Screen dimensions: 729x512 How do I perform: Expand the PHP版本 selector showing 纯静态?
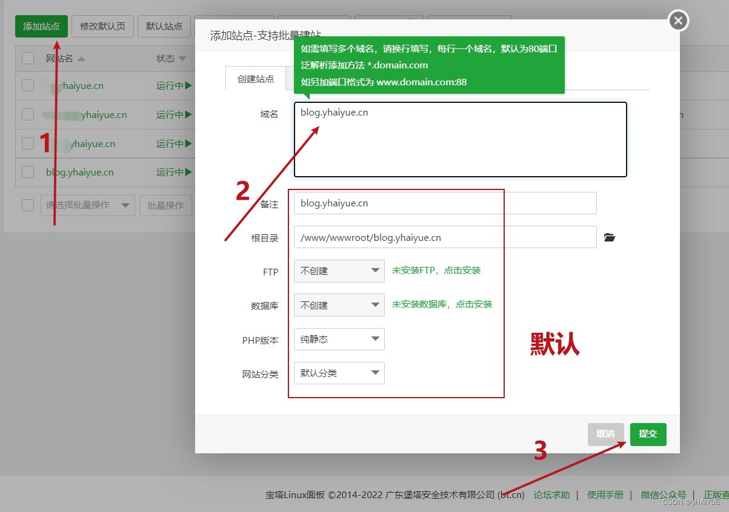[x=339, y=339]
